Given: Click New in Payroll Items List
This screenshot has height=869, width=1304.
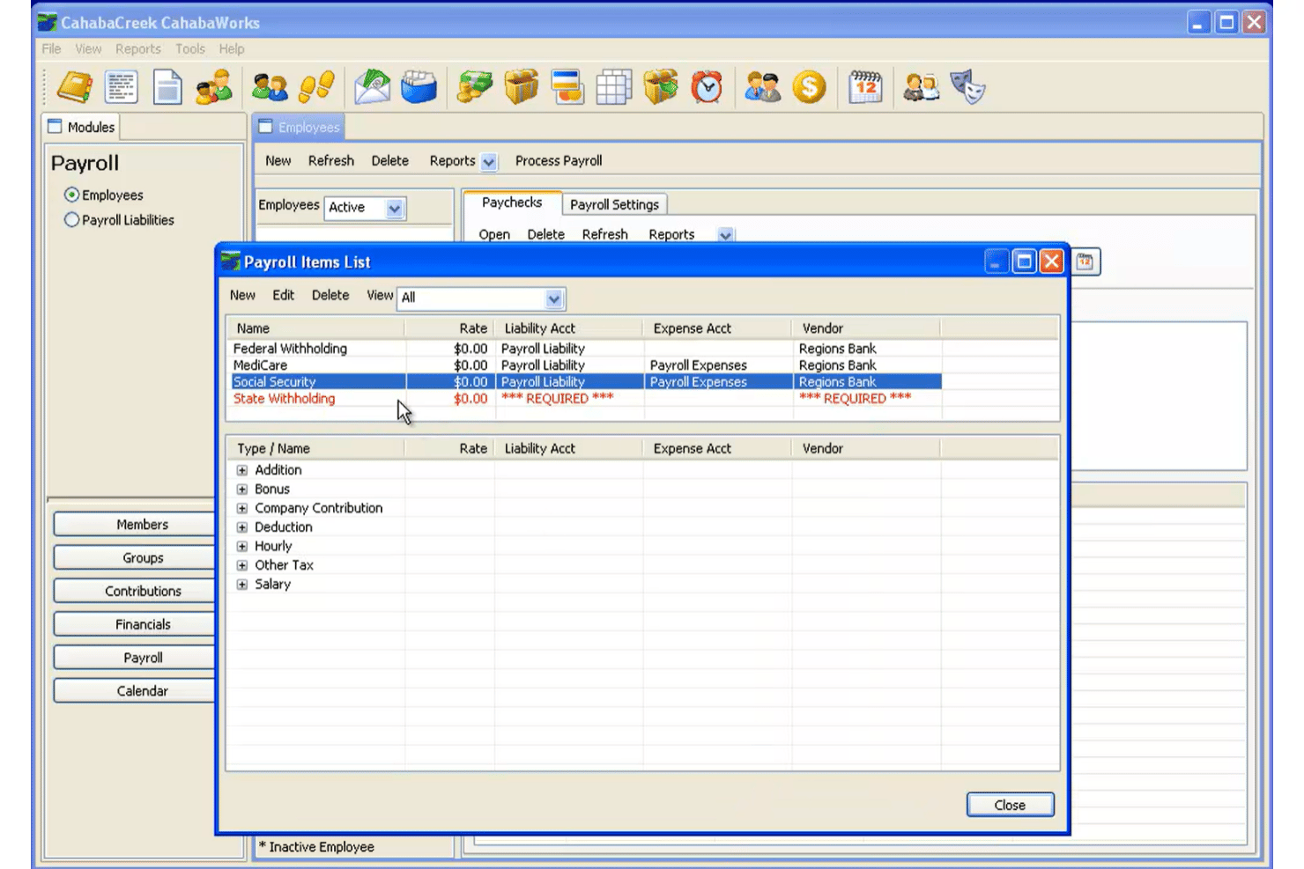Looking at the screenshot, I should (242, 296).
